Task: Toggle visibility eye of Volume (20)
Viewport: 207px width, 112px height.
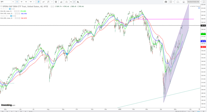Action: click(11, 16)
